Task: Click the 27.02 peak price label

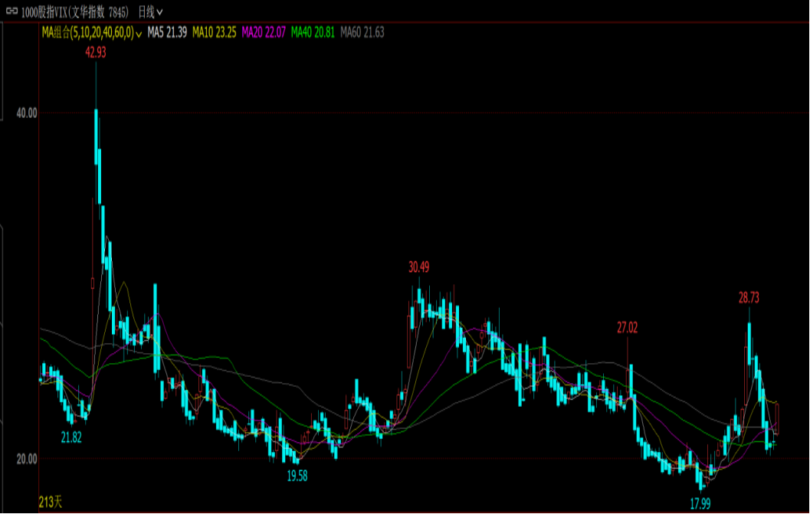Action: click(627, 328)
